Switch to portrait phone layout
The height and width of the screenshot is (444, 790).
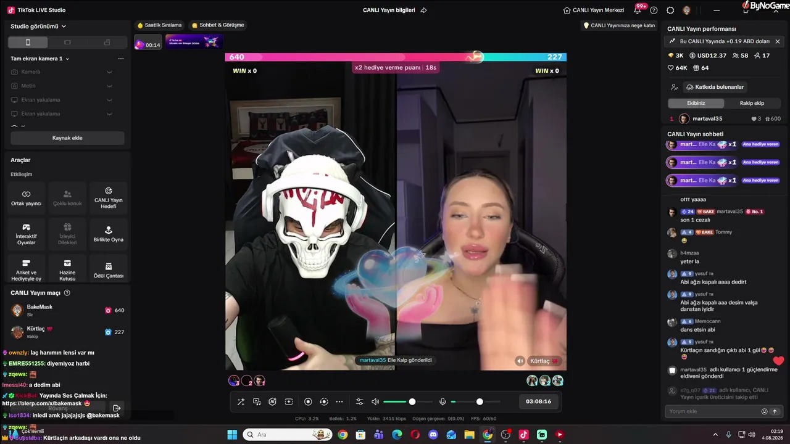click(28, 42)
